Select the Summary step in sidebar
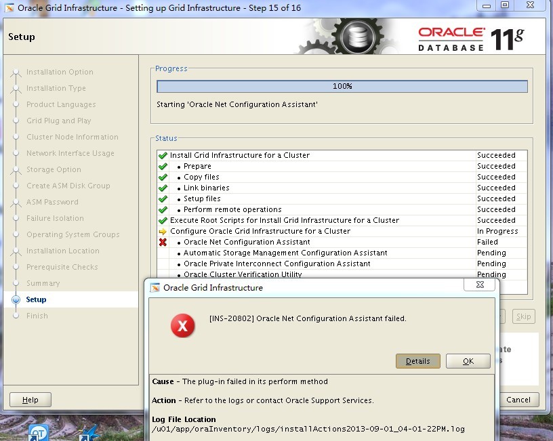The height and width of the screenshot is (441, 553). [x=43, y=283]
